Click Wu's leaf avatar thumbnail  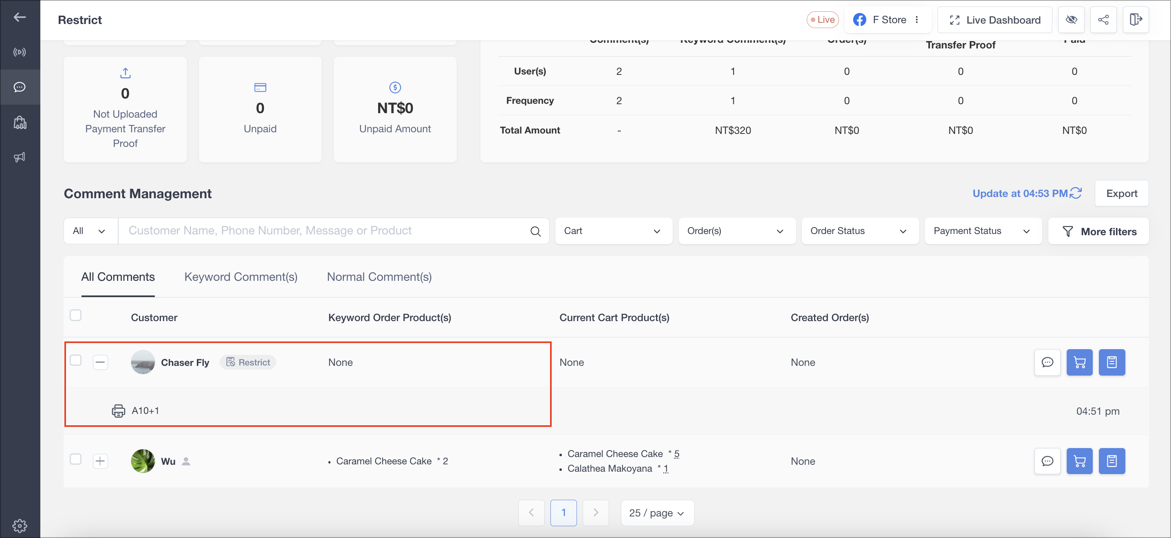[x=143, y=461]
